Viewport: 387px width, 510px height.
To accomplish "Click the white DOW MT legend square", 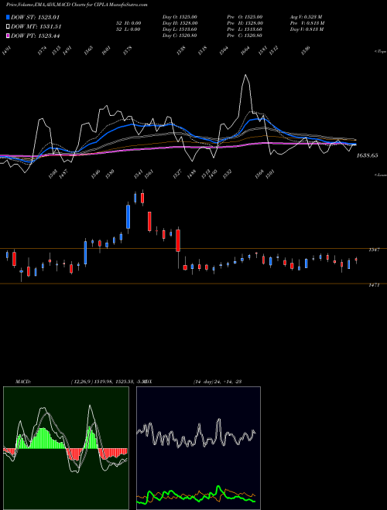I will [8, 26].
